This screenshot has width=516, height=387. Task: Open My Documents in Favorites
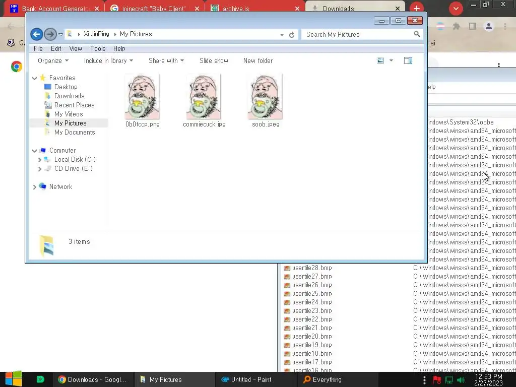[x=75, y=133]
